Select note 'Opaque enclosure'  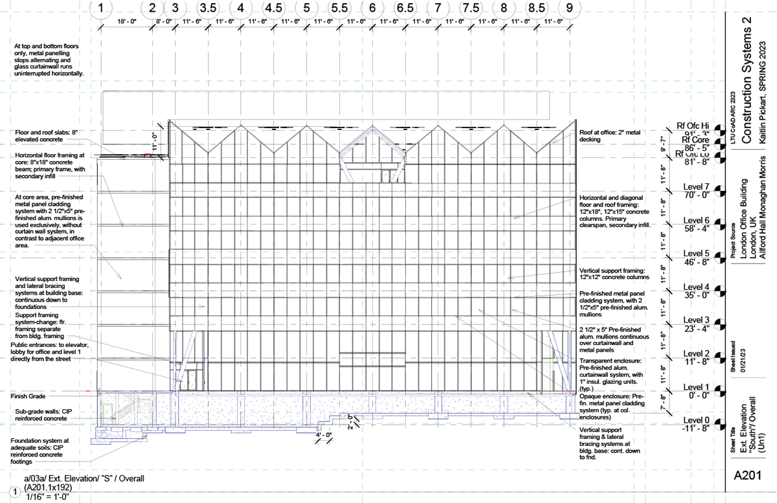[613, 407]
